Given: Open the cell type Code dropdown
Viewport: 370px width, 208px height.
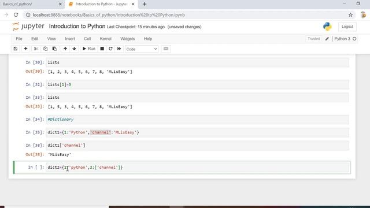Looking at the screenshot, I should click(x=142, y=49).
